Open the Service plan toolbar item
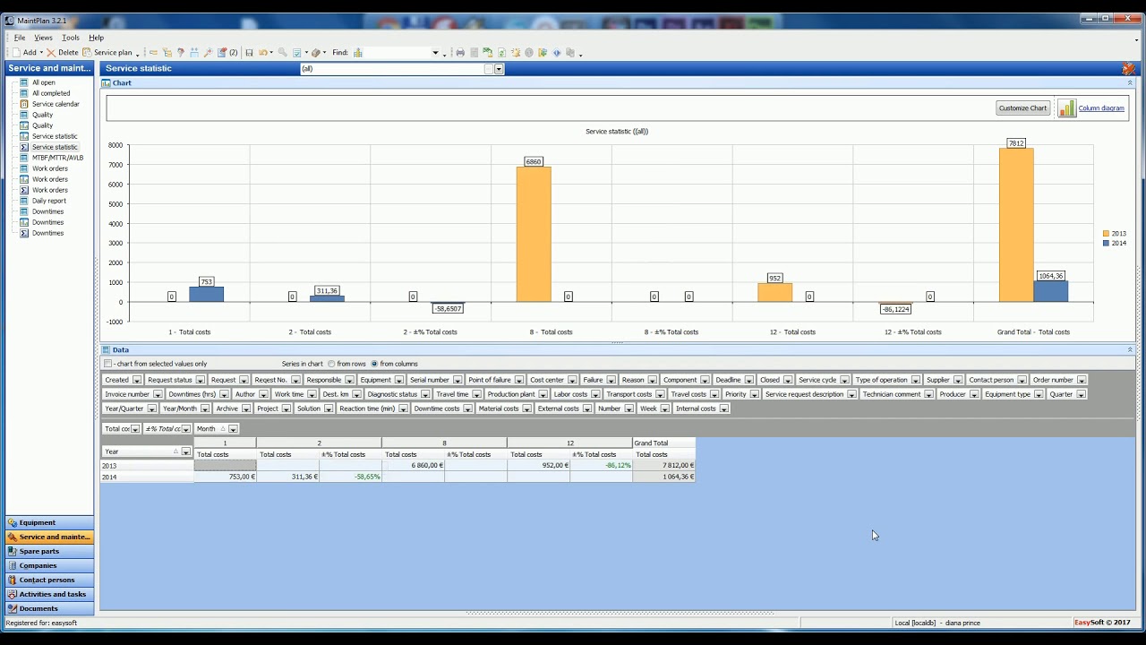The width and height of the screenshot is (1146, 645). pos(106,53)
